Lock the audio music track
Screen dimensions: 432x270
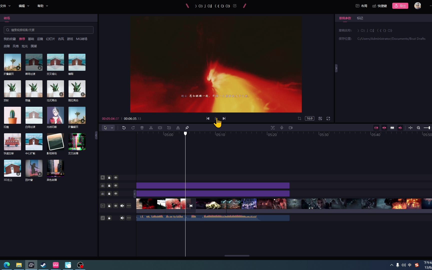pyautogui.click(x=109, y=218)
